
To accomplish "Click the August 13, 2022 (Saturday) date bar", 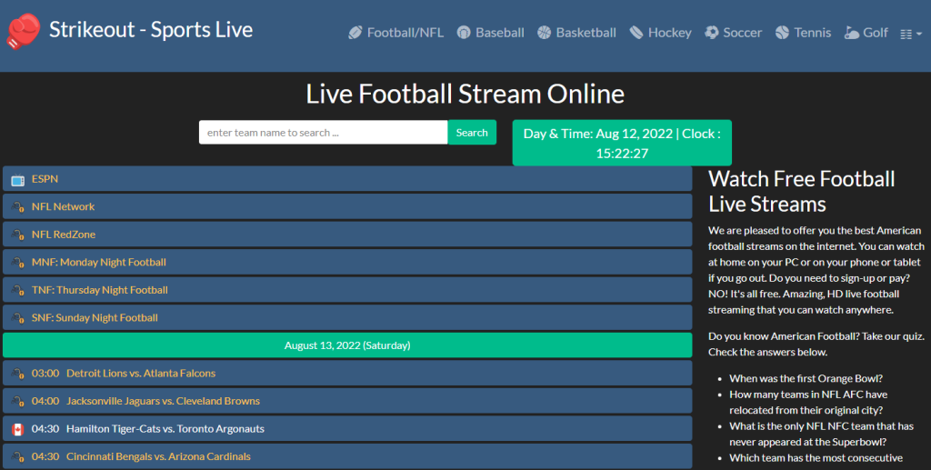I will [347, 345].
